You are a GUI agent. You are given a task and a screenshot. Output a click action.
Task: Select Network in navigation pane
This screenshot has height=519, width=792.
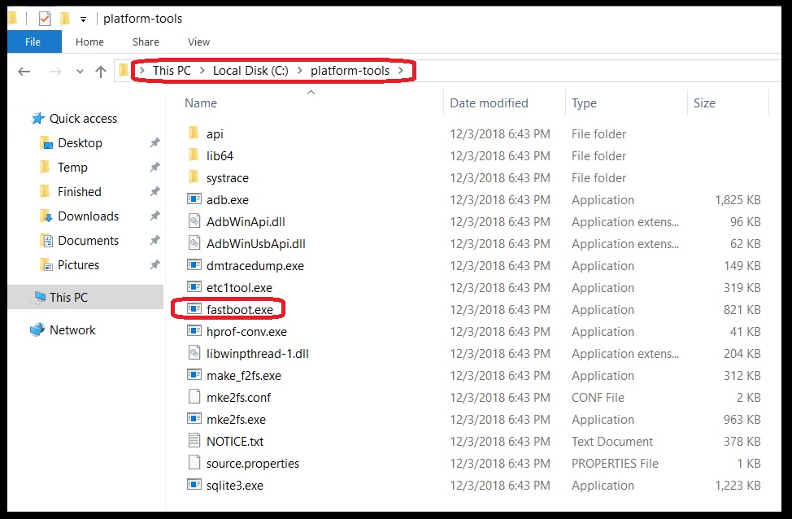72,330
